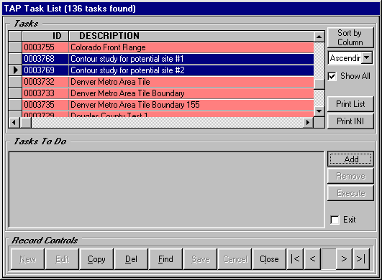Image resolution: width=382 pixels, height=280 pixels.
Task: Click the DESCRIPTION column header
Action: point(192,36)
